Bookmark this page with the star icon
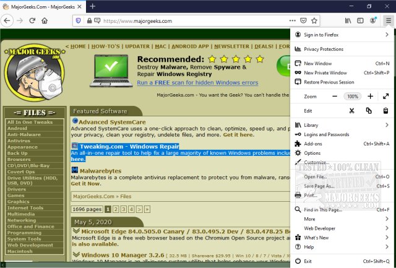The width and height of the screenshot is (396, 268). [314, 20]
